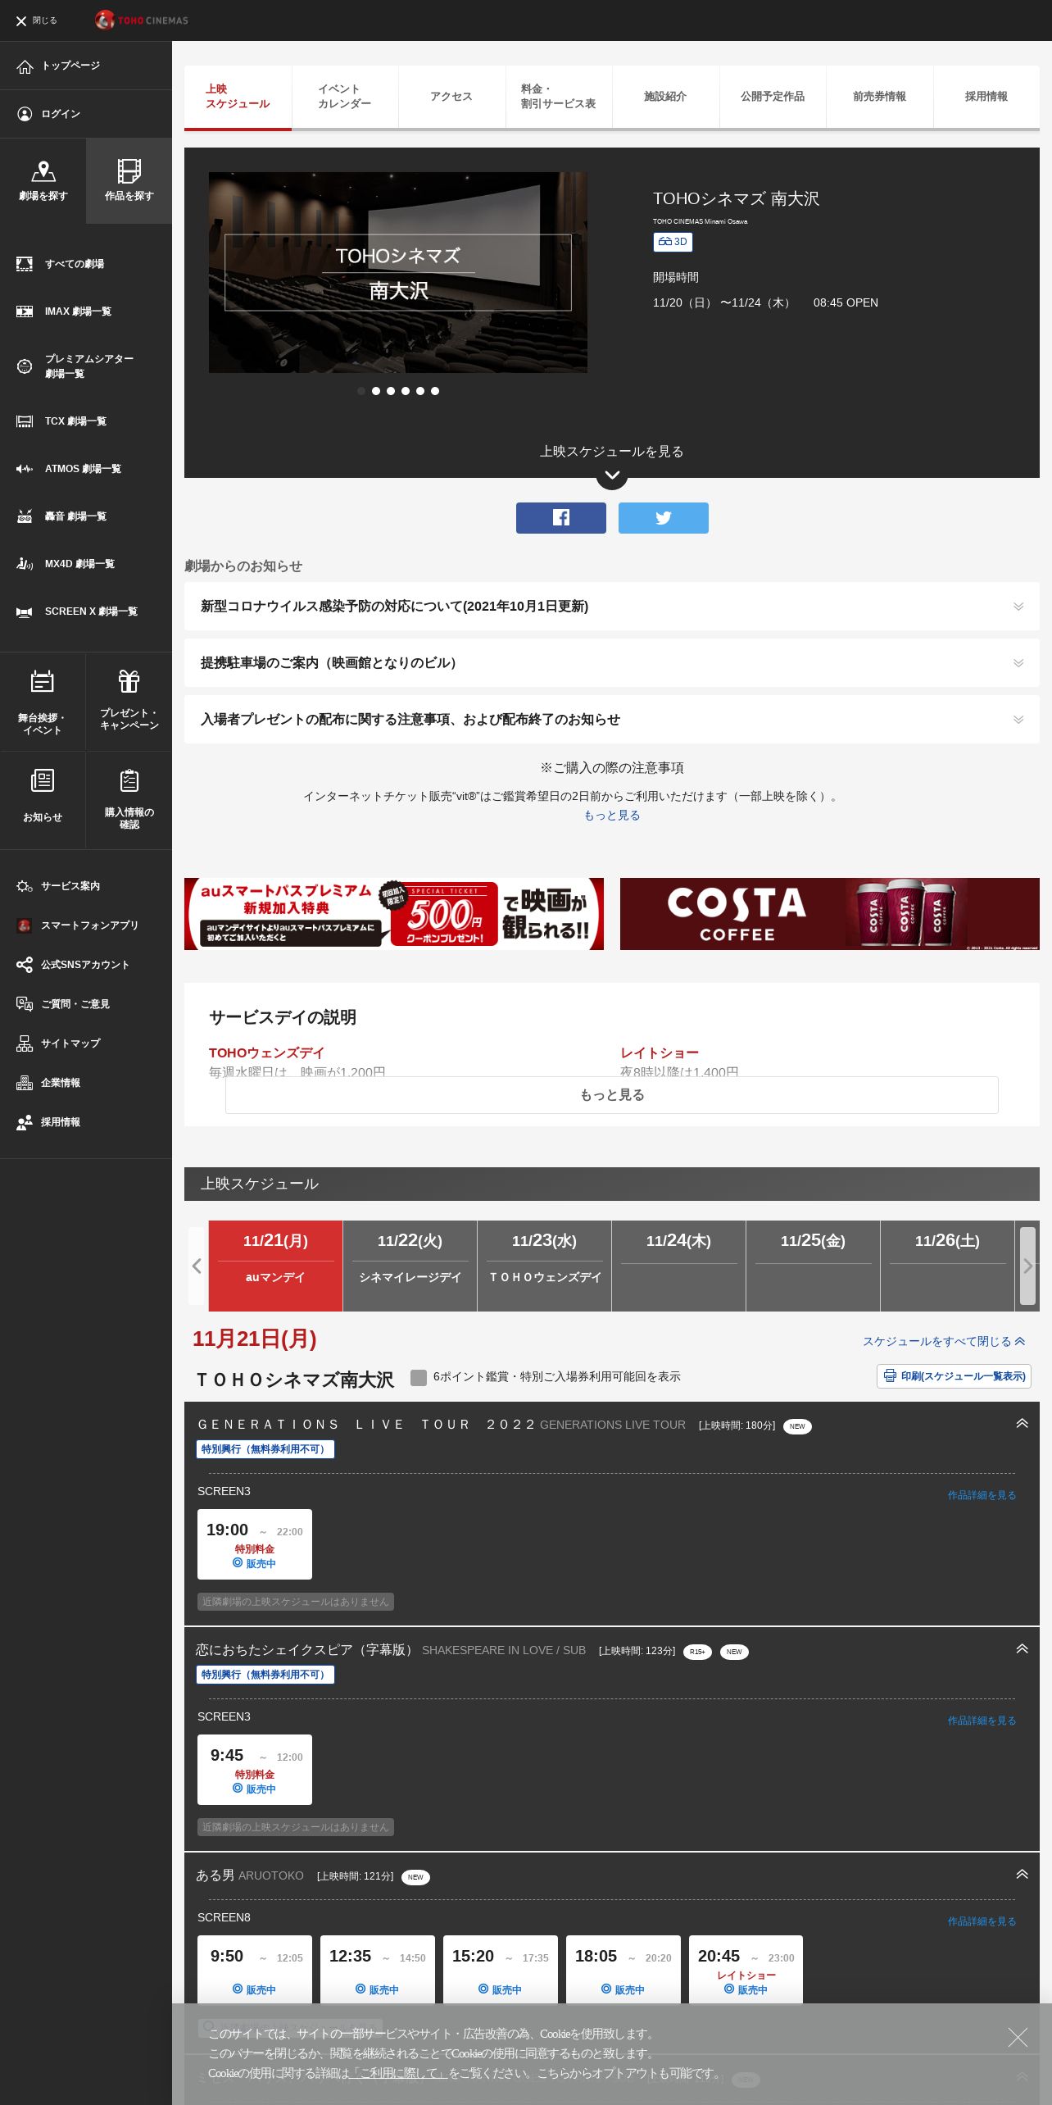Select the last carousel dot
Screen dimensions: 1052x2105
(435, 391)
